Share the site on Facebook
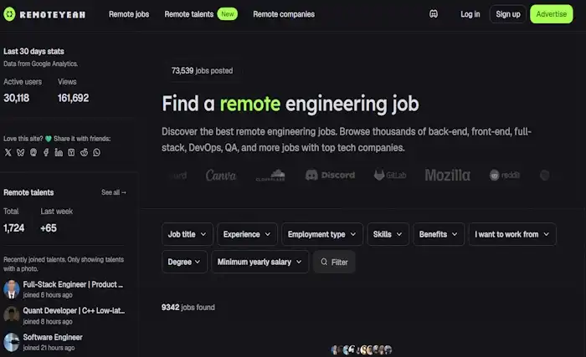The height and width of the screenshot is (357, 586). pyautogui.click(x=46, y=152)
